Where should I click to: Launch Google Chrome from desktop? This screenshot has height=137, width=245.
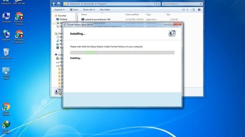pyautogui.click(x=6, y=109)
